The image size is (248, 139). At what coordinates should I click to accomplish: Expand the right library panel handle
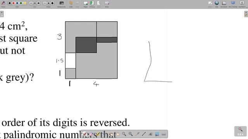pyautogui.click(x=246, y=14)
